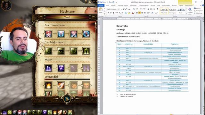Image resolution: width=205 pixels, height=115 pixels.
Task: Switch to the Referencias ribbon tab
Action: tap(133, 5)
